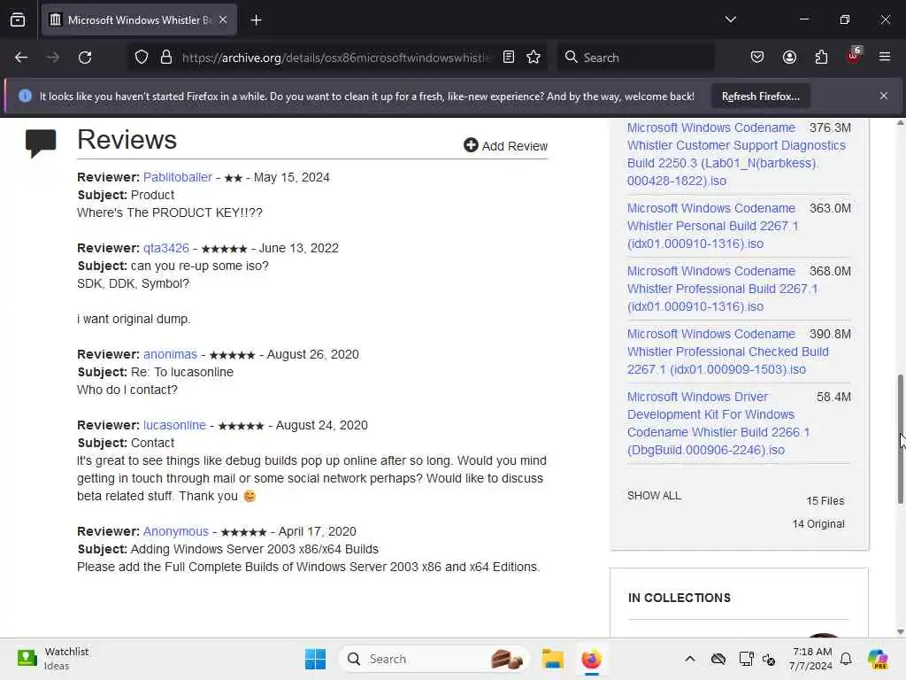
Task: Open Firefox View icon in tab bar
Action: pos(18,19)
